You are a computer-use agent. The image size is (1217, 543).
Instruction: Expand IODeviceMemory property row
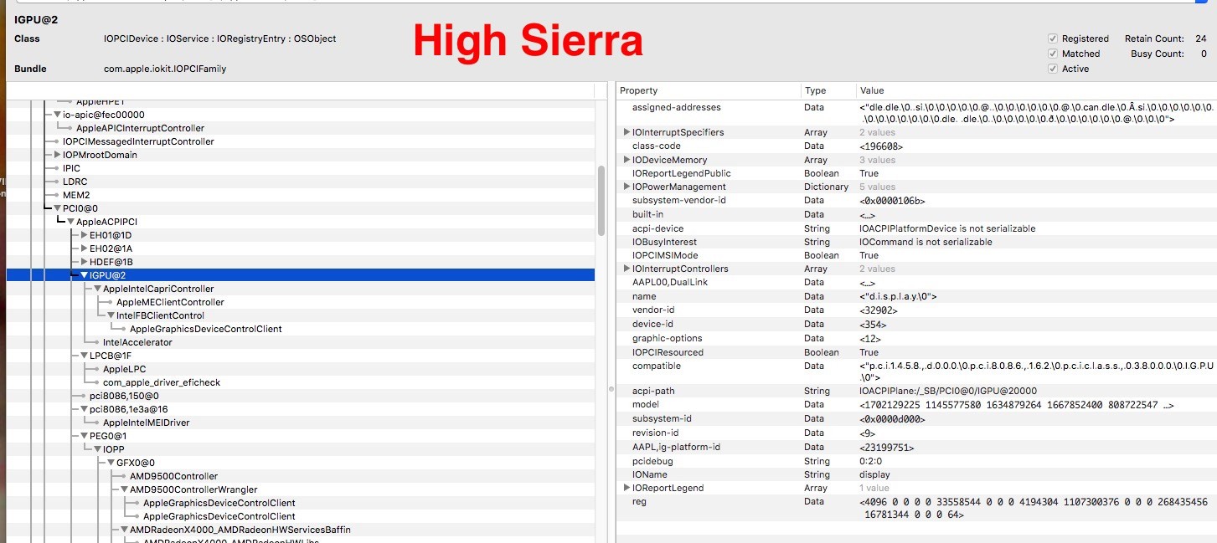627,160
